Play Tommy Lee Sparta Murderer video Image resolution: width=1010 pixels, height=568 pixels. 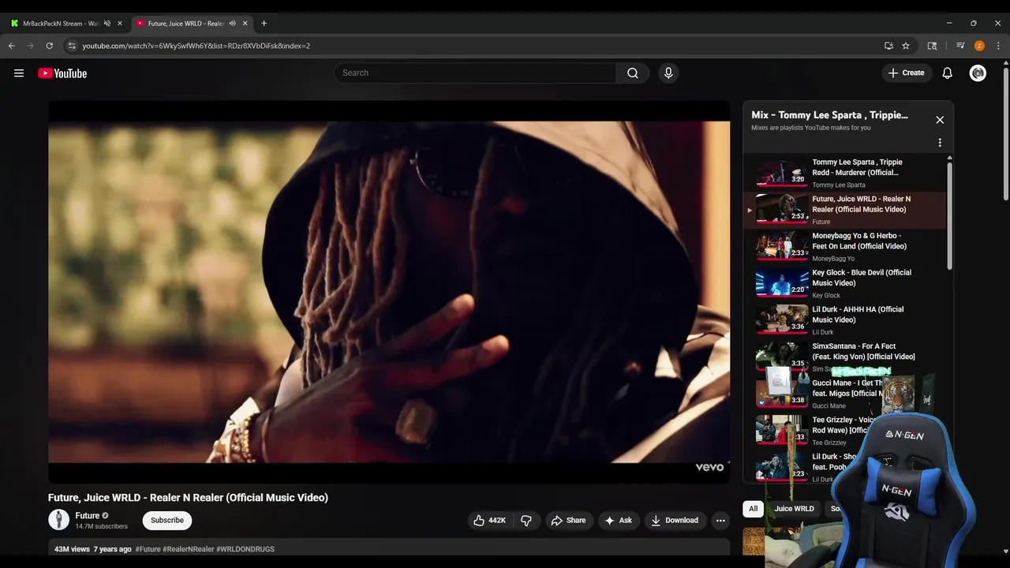click(x=782, y=173)
